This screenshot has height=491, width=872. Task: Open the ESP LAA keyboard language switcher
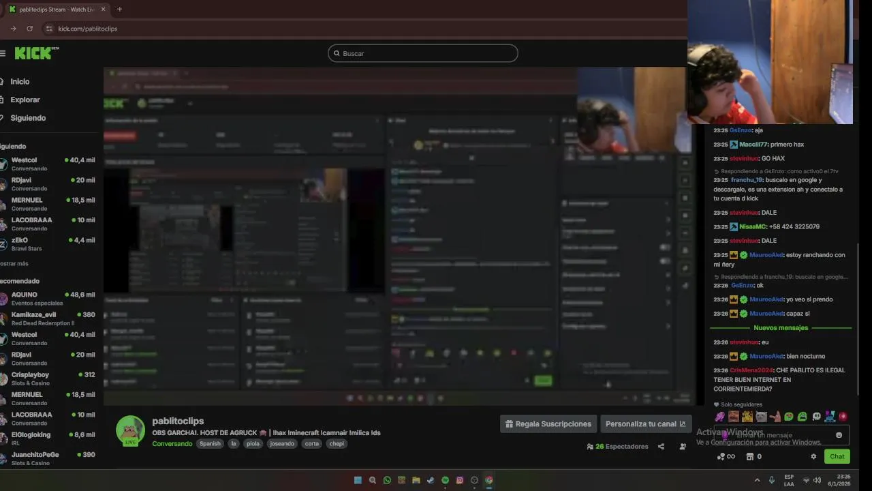(789, 480)
